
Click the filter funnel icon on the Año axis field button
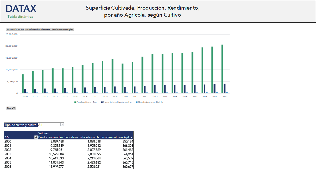(14, 108)
